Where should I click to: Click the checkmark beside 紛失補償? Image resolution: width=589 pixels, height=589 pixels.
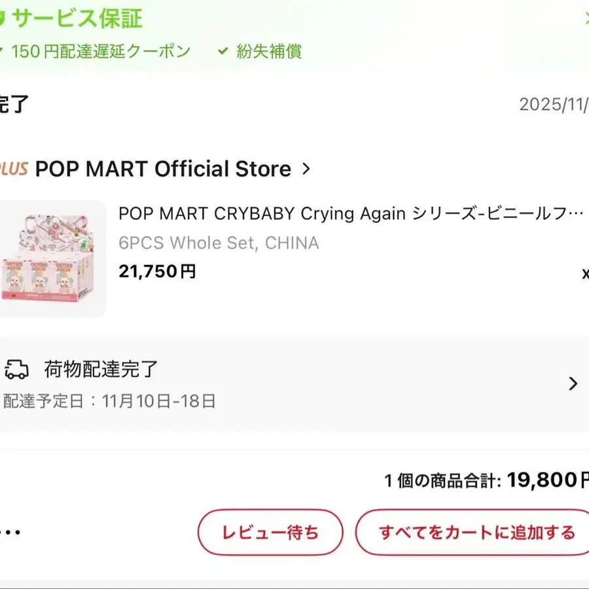(223, 51)
